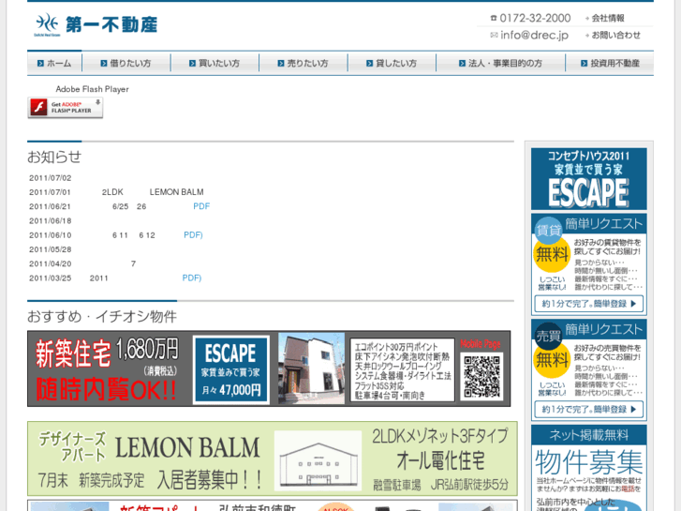Click the arrow icon beside 買いたい方
Screen dimensions: 681x511
(x=192, y=64)
